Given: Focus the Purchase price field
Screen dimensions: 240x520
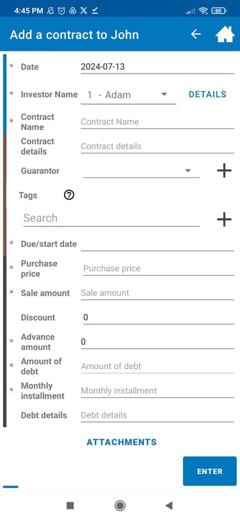Looking at the screenshot, I should (159, 269).
